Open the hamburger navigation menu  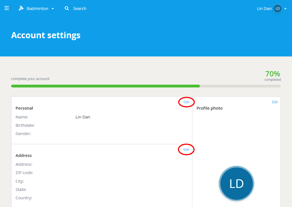pos(7,8)
